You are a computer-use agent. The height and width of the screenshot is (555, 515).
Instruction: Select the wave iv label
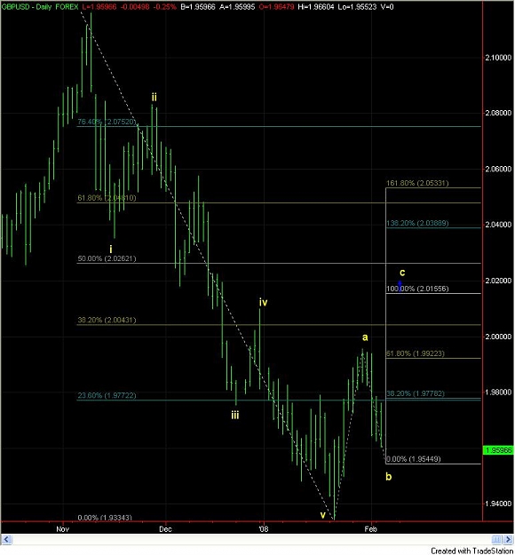[x=263, y=302]
